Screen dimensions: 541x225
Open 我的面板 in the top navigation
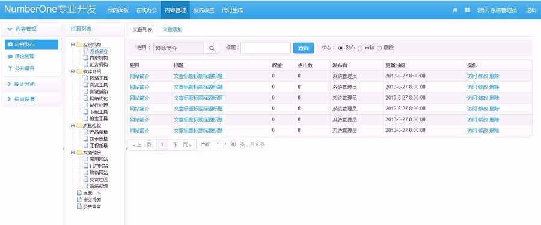118,10
